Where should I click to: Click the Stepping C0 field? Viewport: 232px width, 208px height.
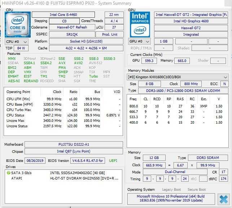(64, 21)
